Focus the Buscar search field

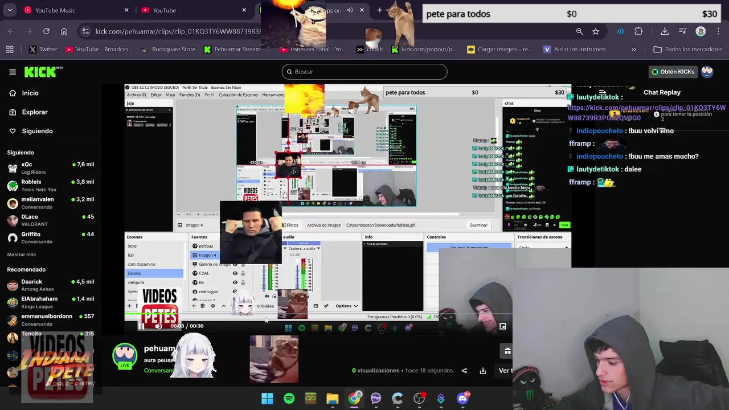364,72
